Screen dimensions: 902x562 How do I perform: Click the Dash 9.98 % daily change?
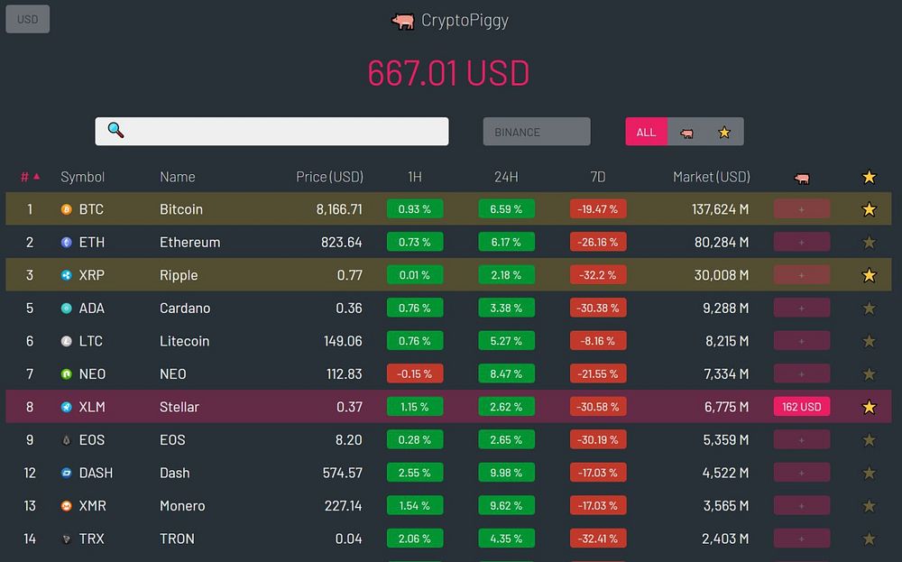(x=506, y=473)
